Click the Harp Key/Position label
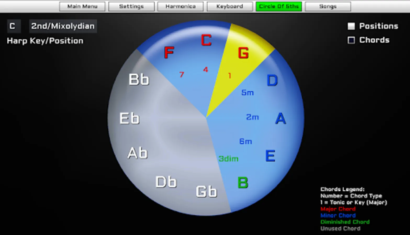Viewport: 410px width, 235px height. (45, 41)
